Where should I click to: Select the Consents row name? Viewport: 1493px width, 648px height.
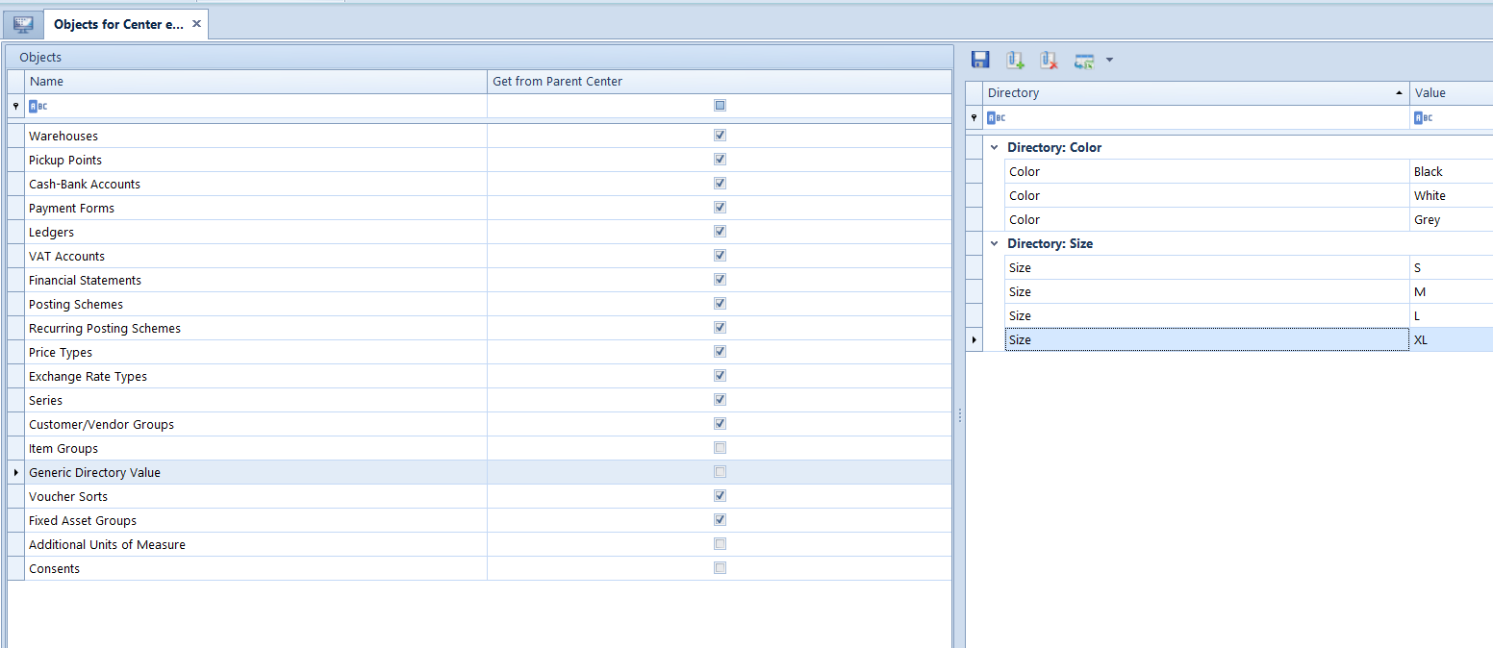54,569
